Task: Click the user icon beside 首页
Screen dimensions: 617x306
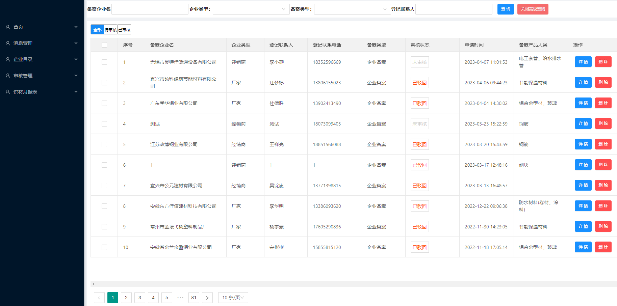Action: pos(8,27)
